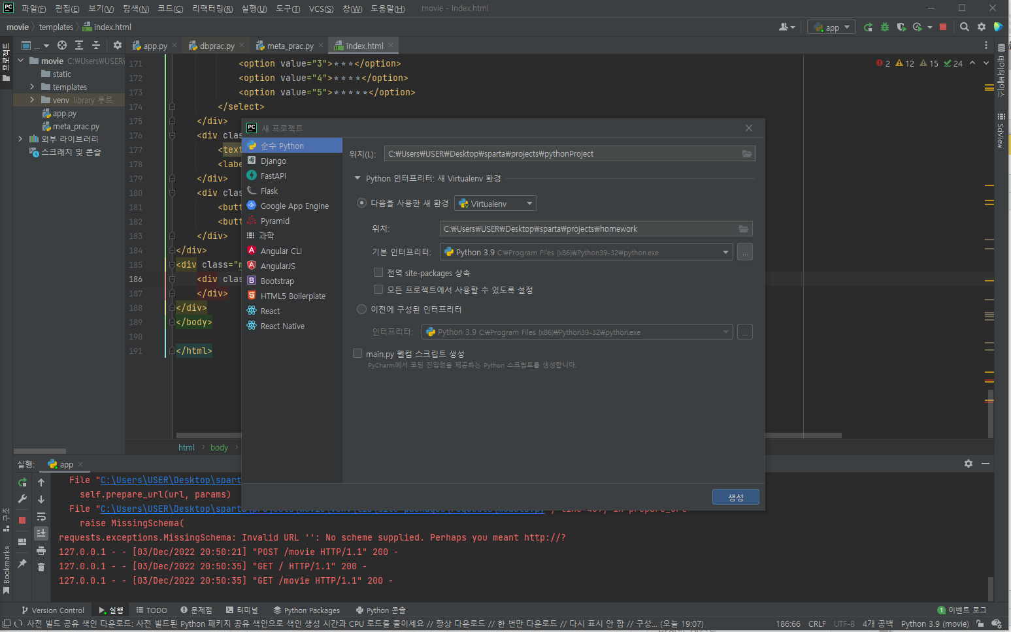Viewport: 1011px width, 632px height.
Task: Print console output with printer icon
Action: click(x=41, y=550)
